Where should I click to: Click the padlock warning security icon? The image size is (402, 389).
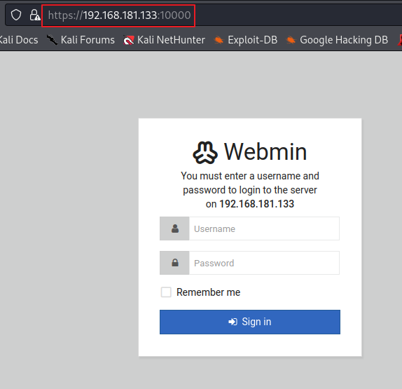click(34, 15)
